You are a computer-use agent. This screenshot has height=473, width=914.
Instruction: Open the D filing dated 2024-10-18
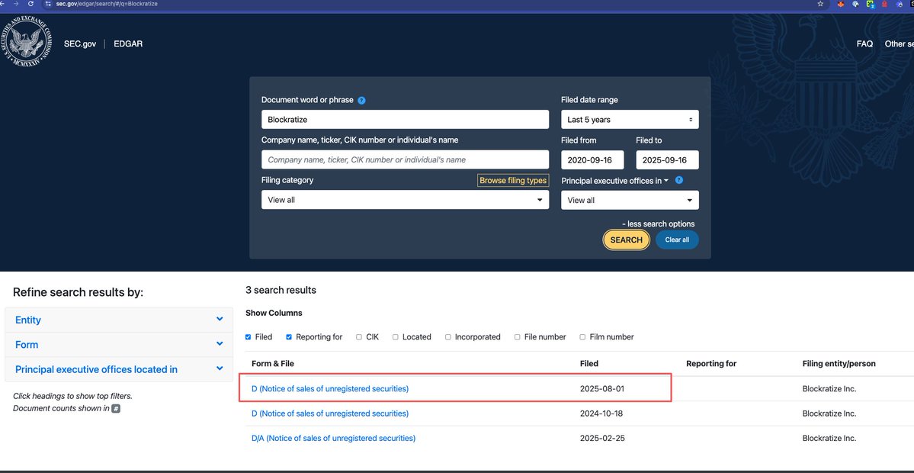point(330,413)
